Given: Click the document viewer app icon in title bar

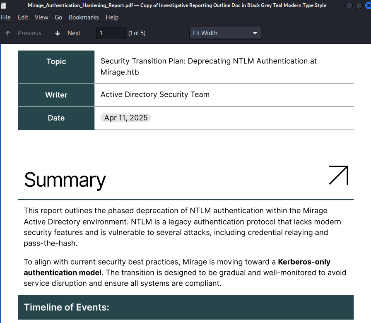Looking at the screenshot, I should (x=3, y=5).
